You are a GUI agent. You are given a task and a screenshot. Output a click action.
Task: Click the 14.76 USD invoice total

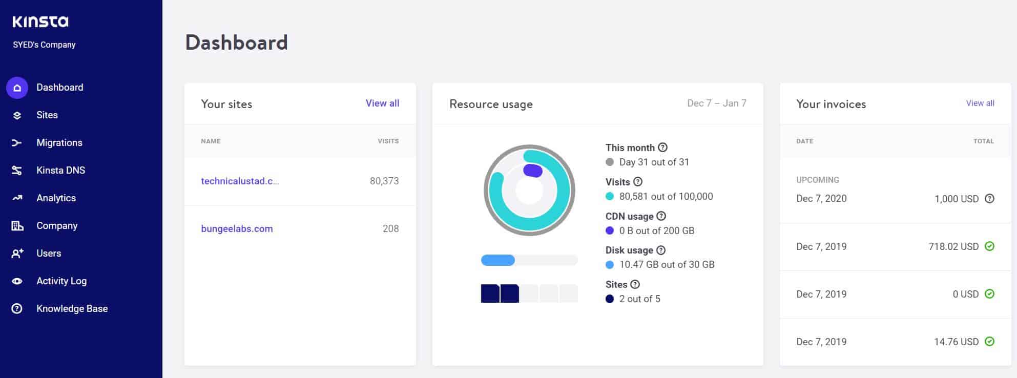pyautogui.click(x=956, y=342)
